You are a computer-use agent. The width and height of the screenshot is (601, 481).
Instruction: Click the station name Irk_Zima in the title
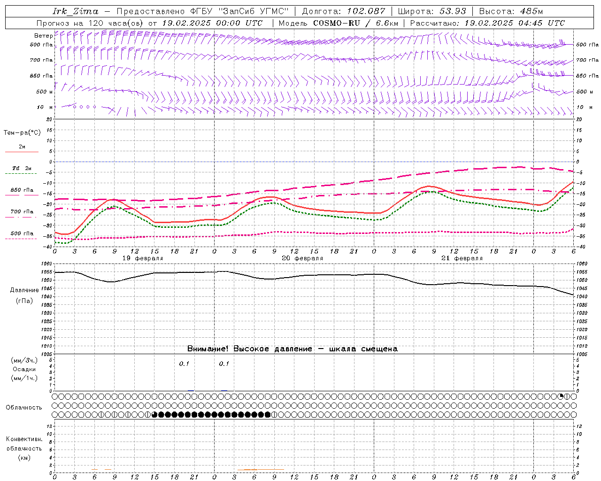tap(75, 11)
